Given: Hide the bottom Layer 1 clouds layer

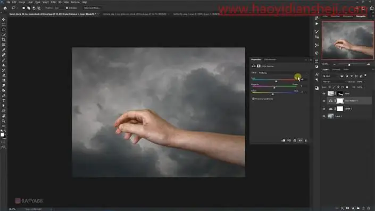Looking at the screenshot, I should [x=324, y=116].
